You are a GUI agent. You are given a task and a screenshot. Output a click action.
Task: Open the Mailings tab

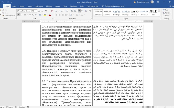coord(49,6)
